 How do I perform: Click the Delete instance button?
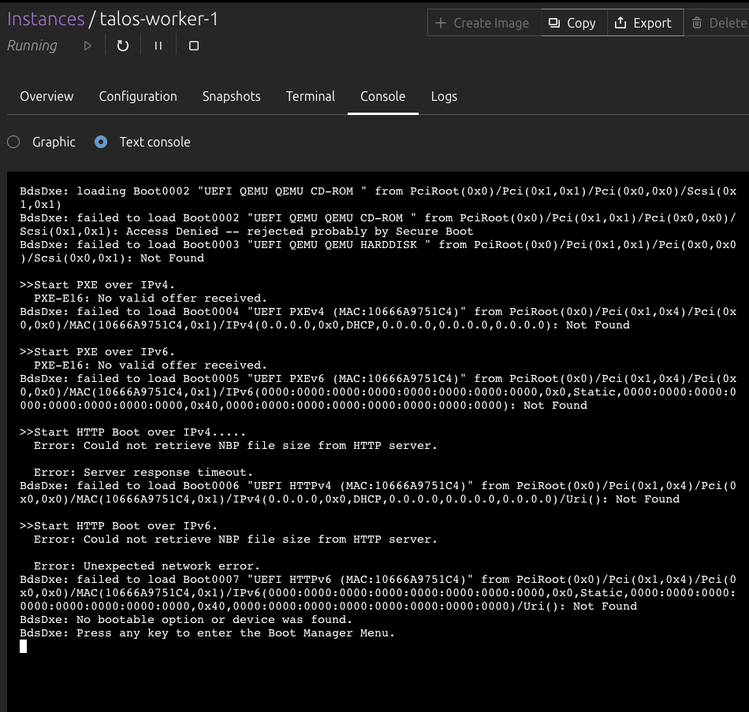(718, 23)
